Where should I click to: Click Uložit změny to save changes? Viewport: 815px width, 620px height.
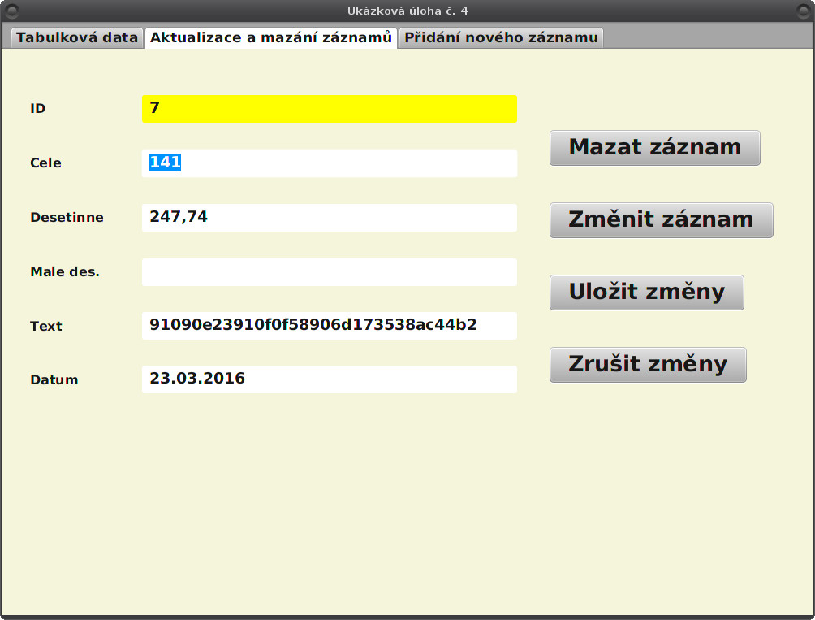coord(646,292)
